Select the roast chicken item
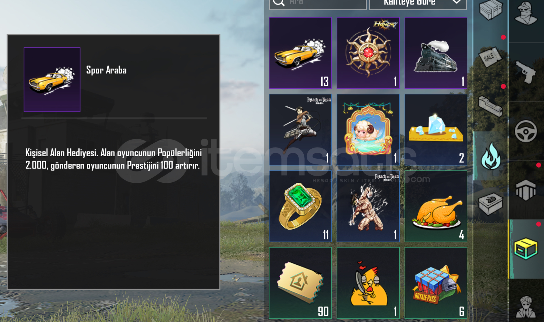 tap(436, 206)
